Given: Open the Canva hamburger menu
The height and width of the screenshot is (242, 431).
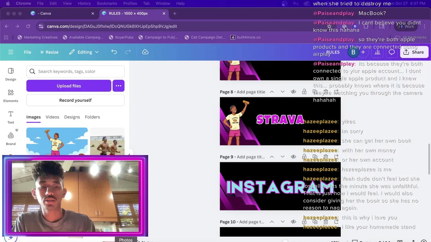Looking at the screenshot, I should pos(11,52).
